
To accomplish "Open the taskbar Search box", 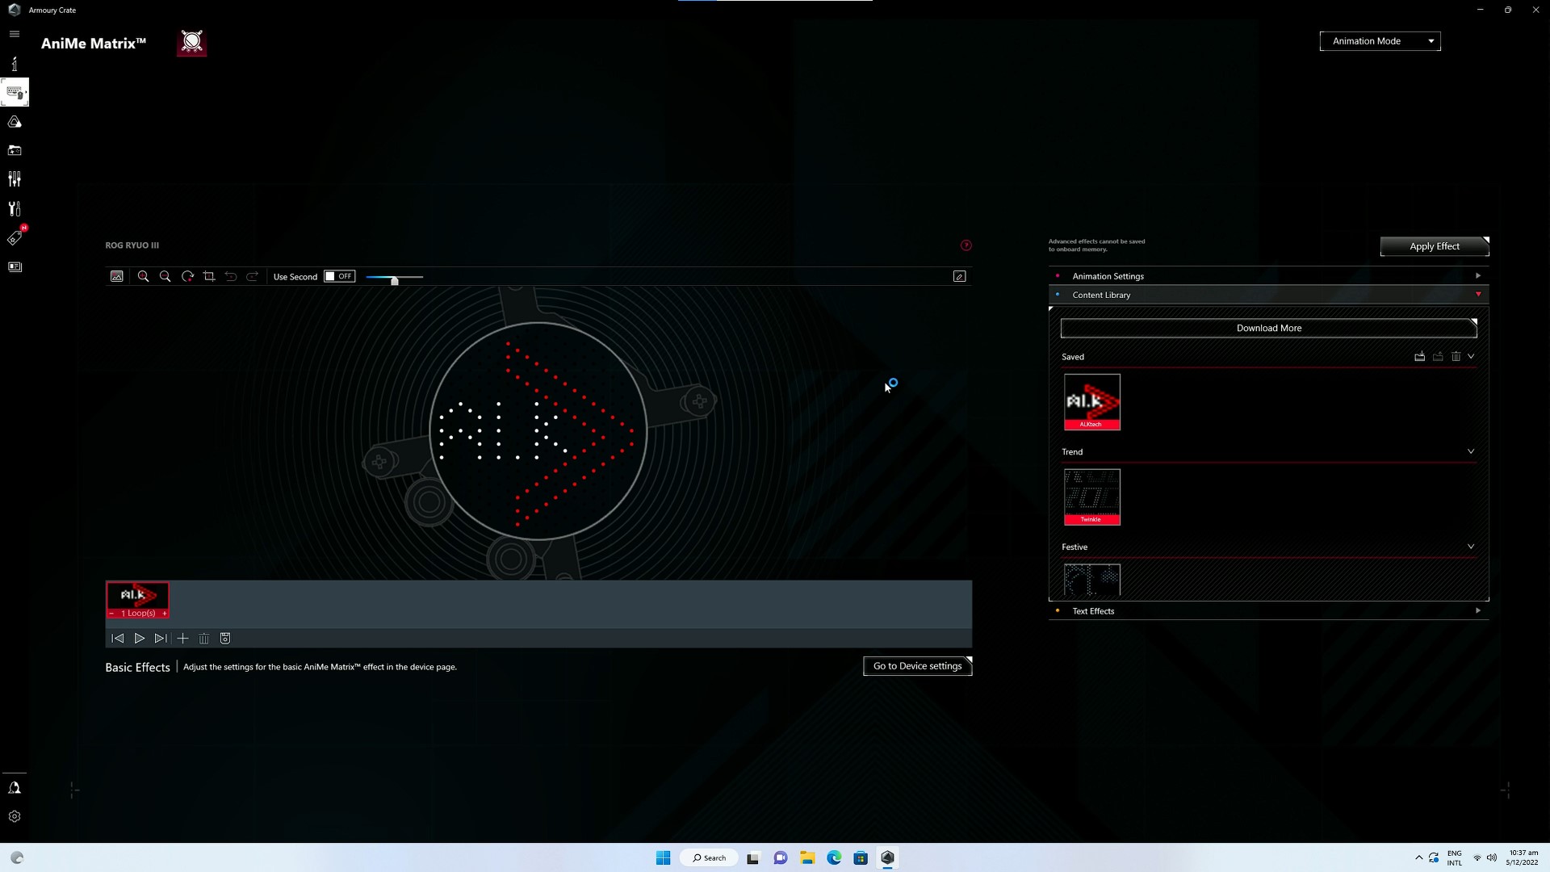I will click(x=710, y=857).
